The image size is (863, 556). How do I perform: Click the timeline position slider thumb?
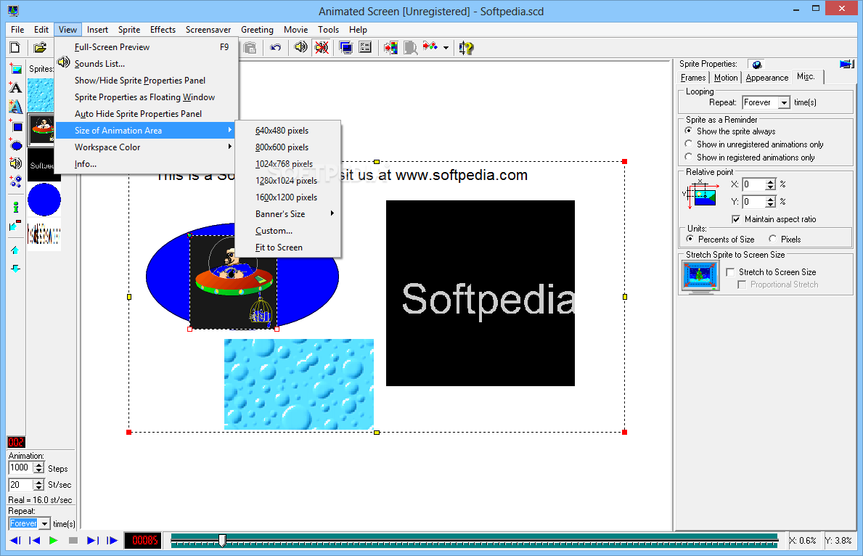tap(222, 540)
